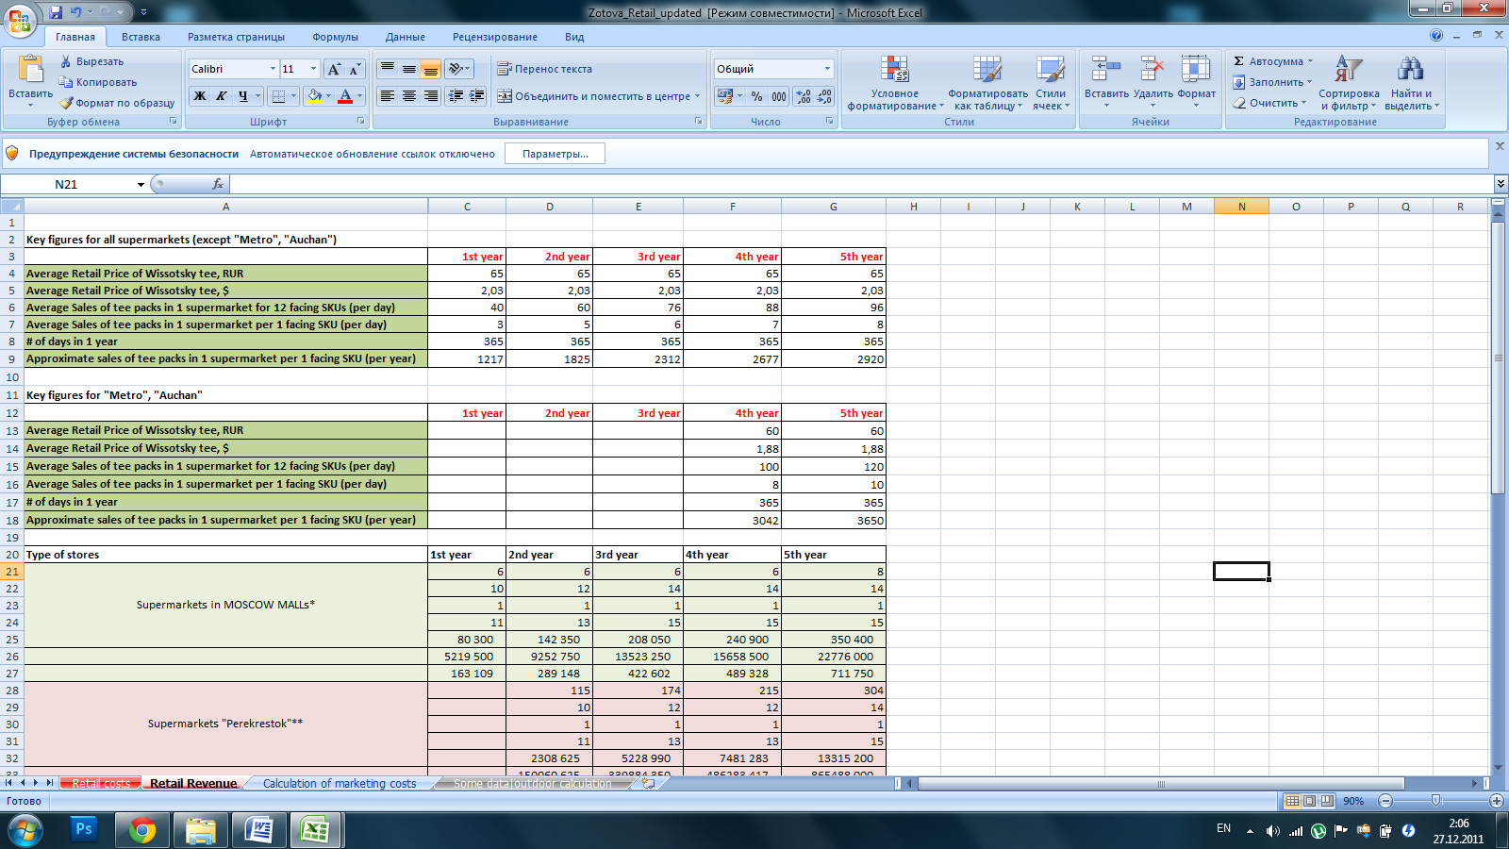Click Параметры... security warning button
This screenshot has height=849, width=1509.
point(555,154)
